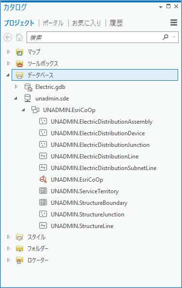Expand the スタイル node

coord(8,237)
